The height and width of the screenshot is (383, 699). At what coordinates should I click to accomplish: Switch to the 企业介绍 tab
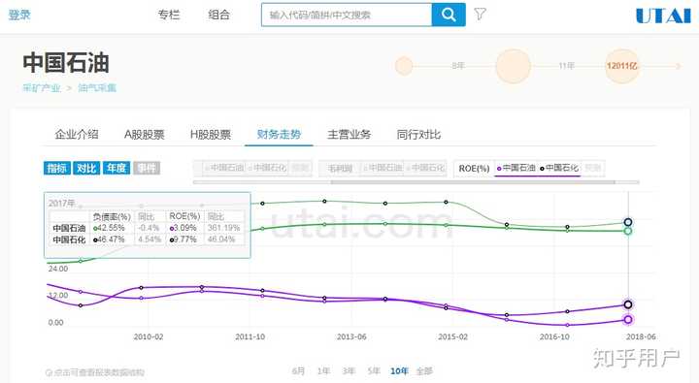[x=77, y=134]
